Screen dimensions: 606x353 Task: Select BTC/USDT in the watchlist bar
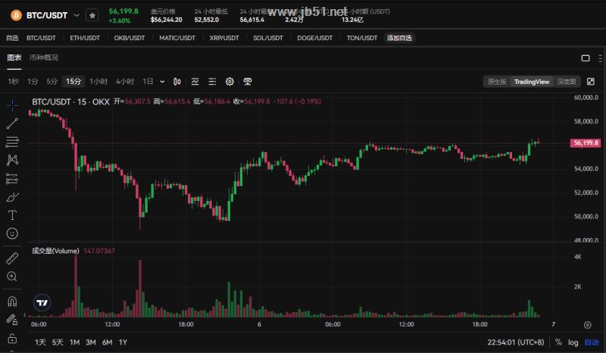pyautogui.click(x=41, y=38)
